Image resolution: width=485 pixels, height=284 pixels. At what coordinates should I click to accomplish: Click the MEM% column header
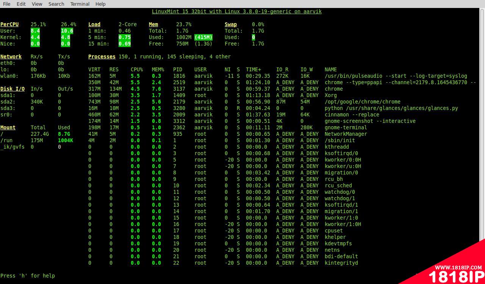point(158,69)
